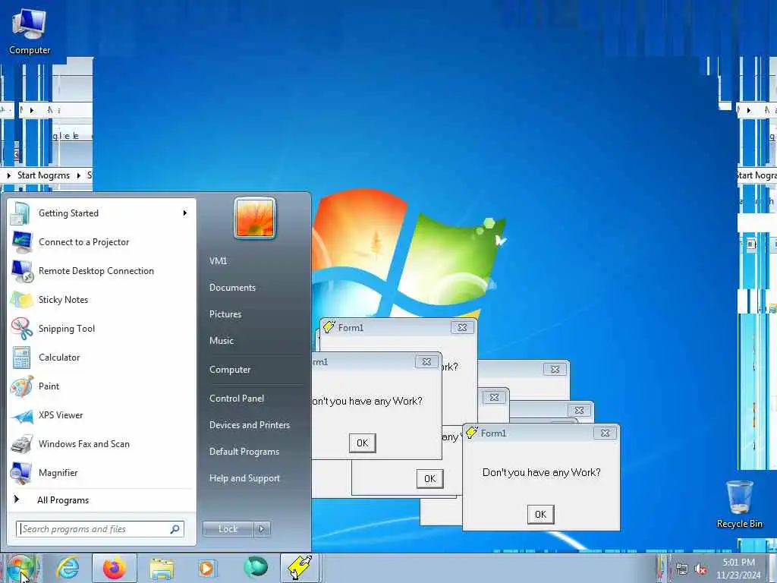Open the Windows Fax and Scan icon
This screenshot has width=777, height=583.
point(22,443)
